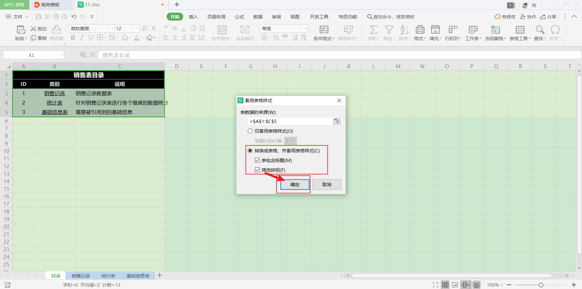
Task: Click the insert function fx icon
Action: [x=92, y=55]
